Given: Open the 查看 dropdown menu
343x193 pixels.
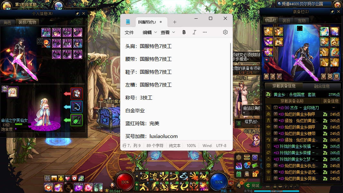Looking at the screenshot, I should 167,32.
